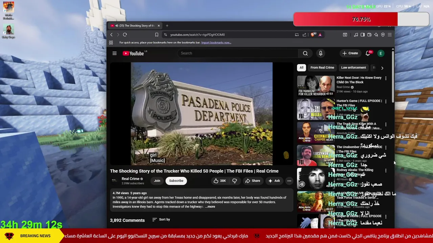Open the Sort by comments dropdown
This screenshot has height=243, width=433.
[x=161, y=220]
